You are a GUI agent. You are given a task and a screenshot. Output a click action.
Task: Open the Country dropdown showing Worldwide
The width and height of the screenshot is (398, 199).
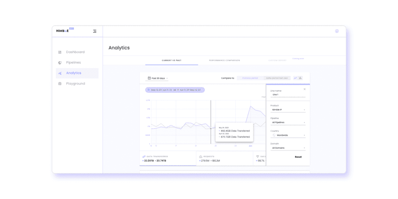tap(288, 135)
